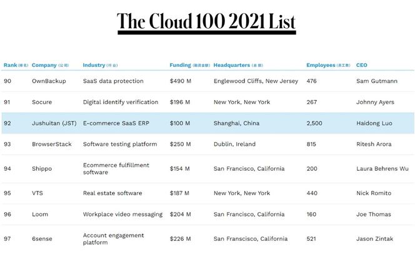
Task: Click the CEO column header
Action: [x=361, y=65]
